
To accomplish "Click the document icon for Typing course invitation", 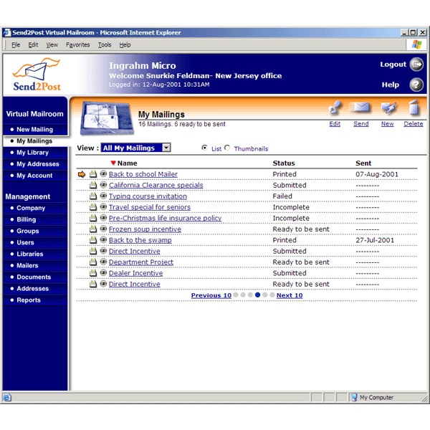I will point(93,196).
